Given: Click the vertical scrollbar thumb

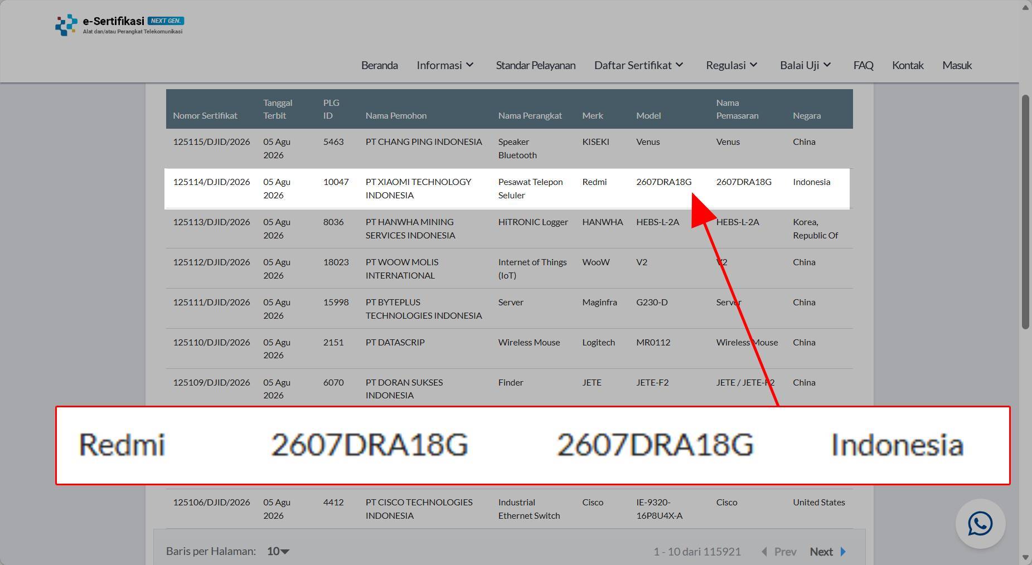Looking at the screenshot, I should tap(1025, 212).
